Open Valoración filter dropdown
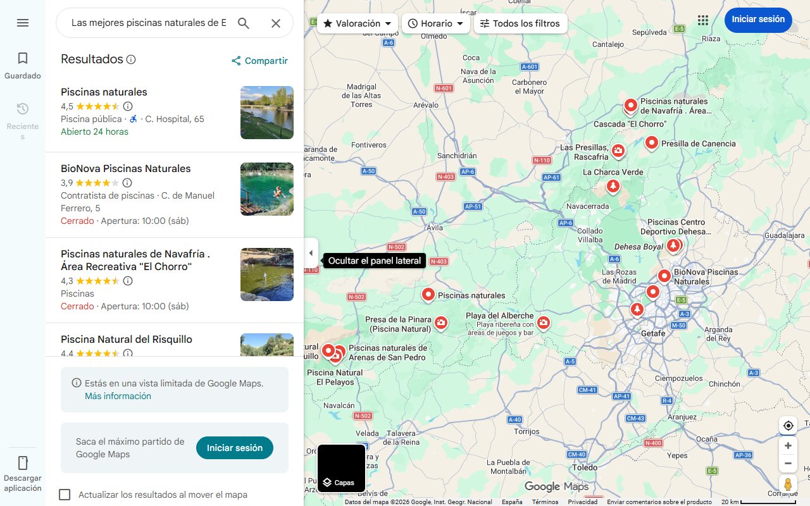Screen dimensions: 810x506 [358, 23]
